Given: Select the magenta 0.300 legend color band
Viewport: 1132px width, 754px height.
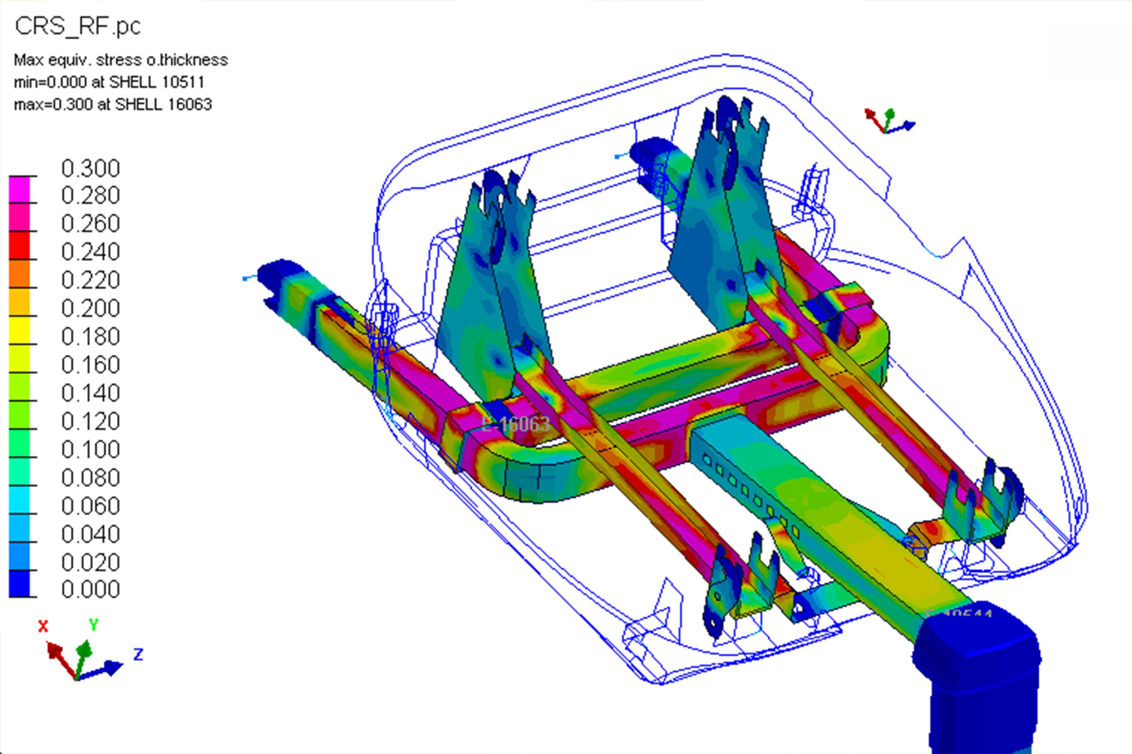Looking at the screenshot, I should point(19,190).
